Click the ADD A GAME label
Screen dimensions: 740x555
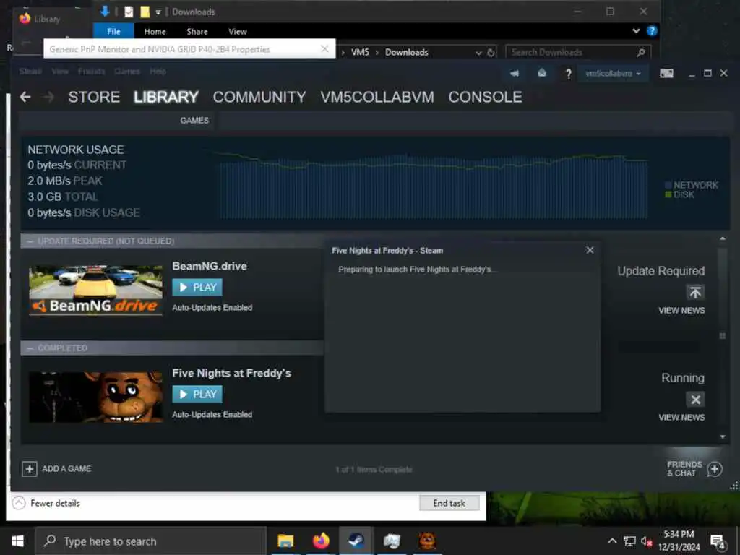(x=66, y=468)
